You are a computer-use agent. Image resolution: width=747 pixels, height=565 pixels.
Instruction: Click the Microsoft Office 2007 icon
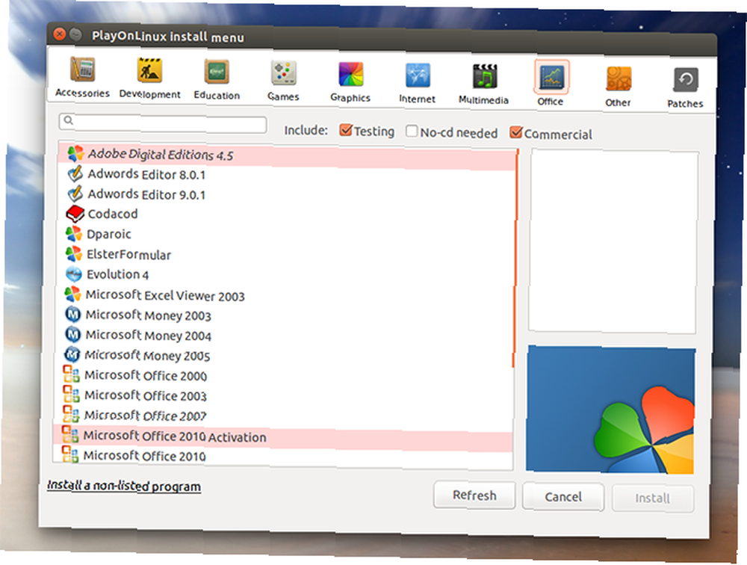[x=72, y=414]
